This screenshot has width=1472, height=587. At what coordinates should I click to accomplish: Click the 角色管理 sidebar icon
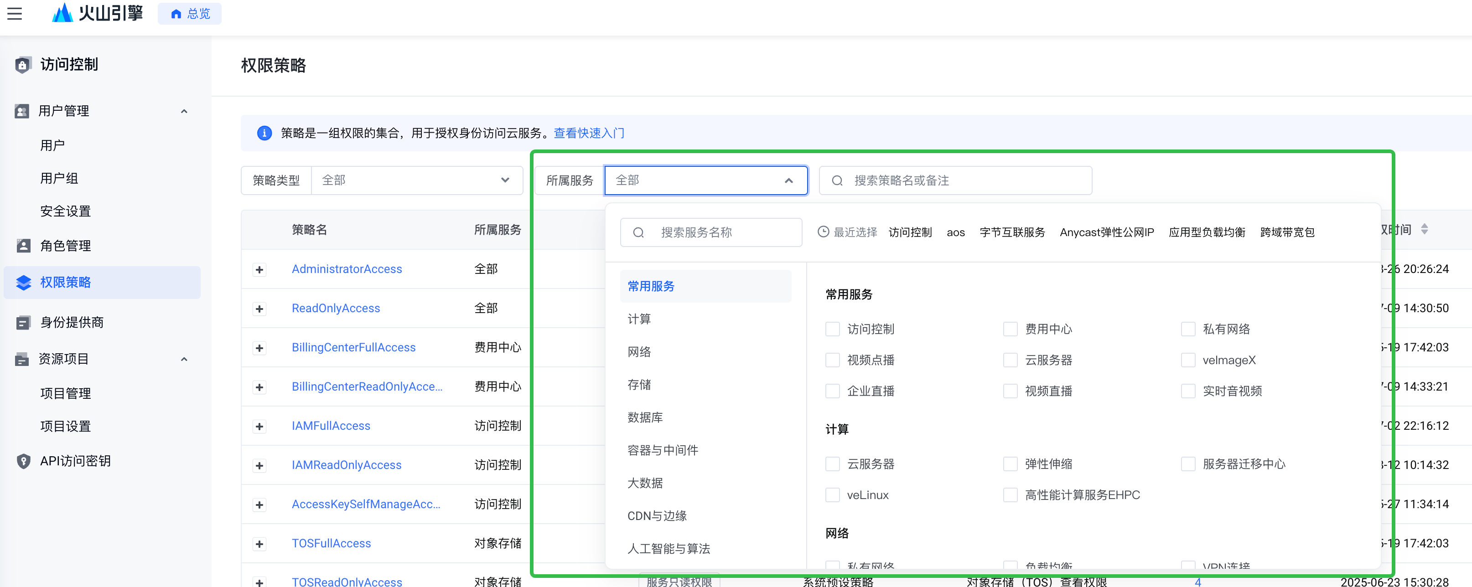point(23,246)
